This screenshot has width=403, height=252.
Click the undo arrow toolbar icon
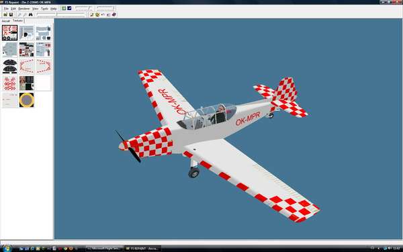[103, 15]
